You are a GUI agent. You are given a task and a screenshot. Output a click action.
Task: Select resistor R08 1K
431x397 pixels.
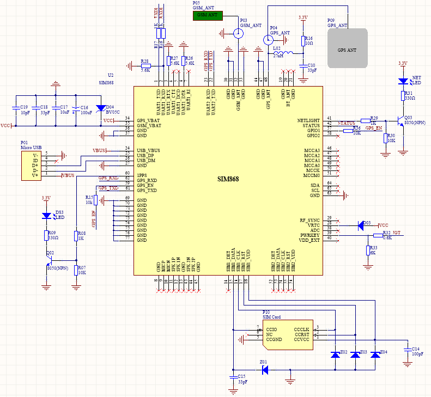tap(76, 236)
